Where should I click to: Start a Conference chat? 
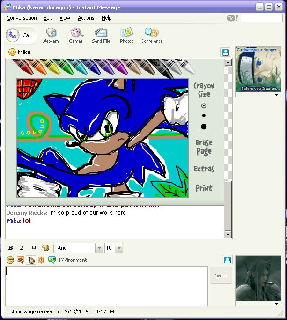click(152, 35)
